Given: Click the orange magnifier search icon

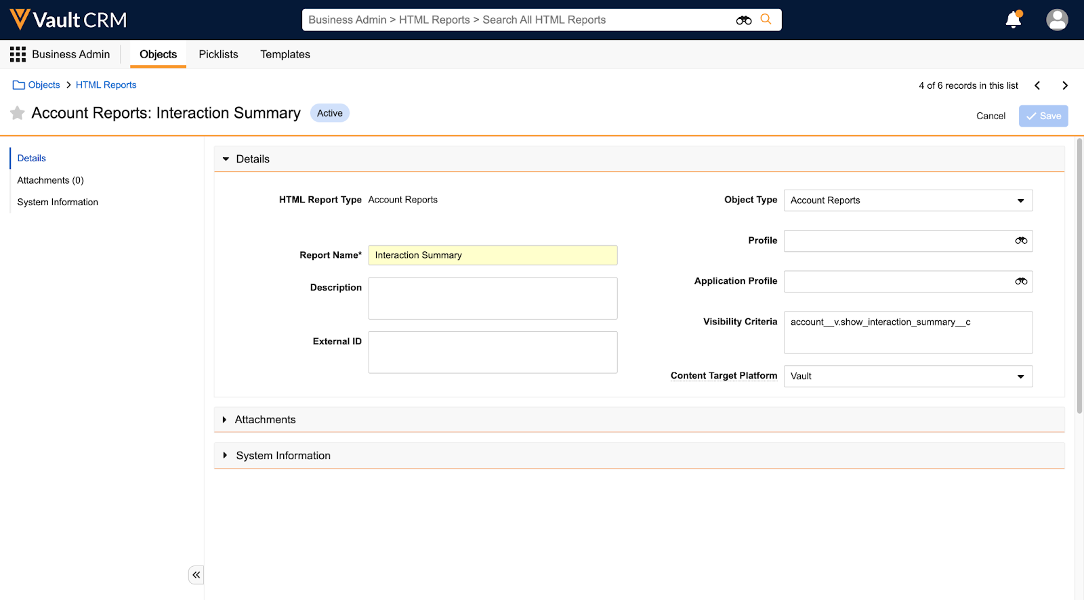Looking at the screenshot, I should pos(766,20).
